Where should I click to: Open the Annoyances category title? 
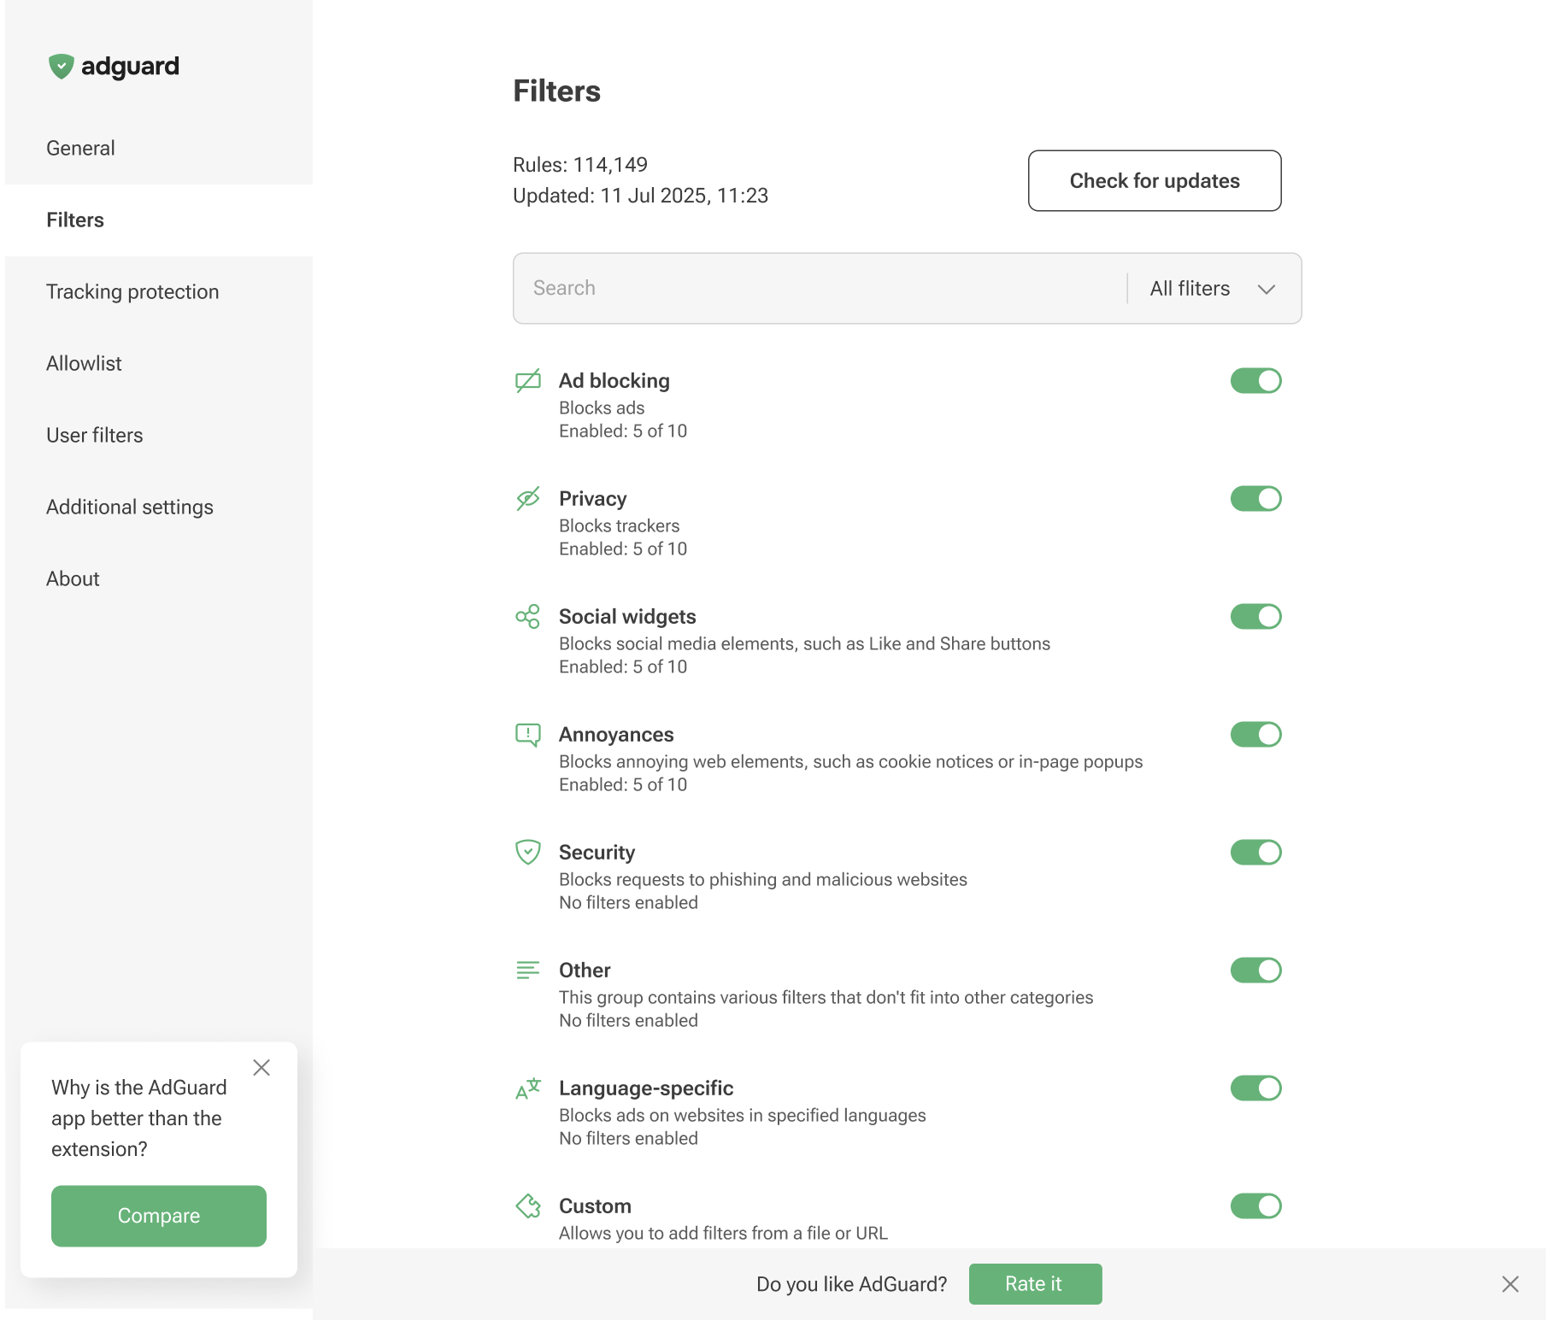616,735
